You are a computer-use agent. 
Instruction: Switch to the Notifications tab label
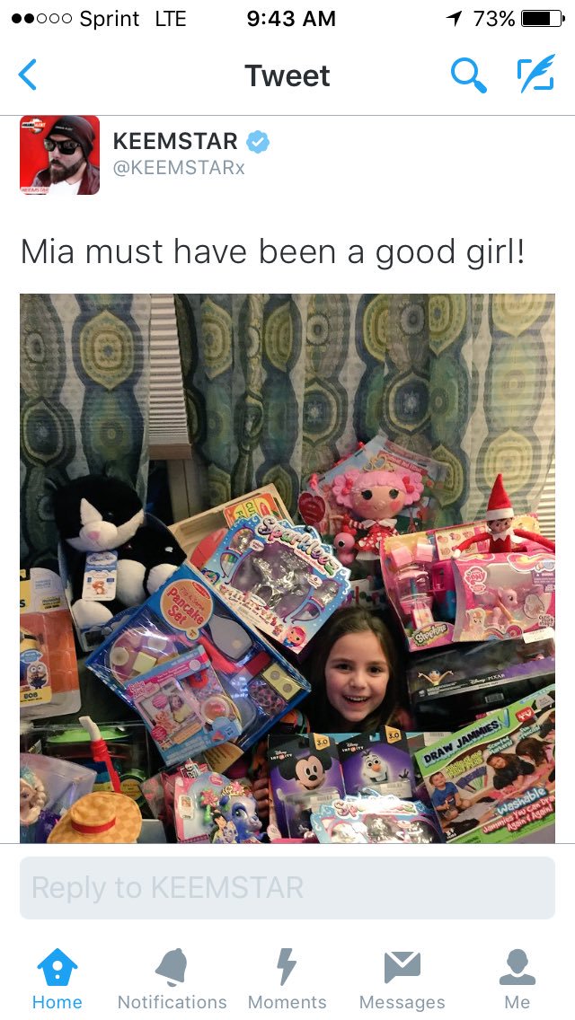click(172, 1002)
